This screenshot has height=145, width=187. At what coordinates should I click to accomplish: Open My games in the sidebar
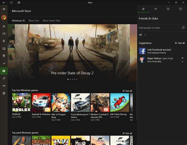click(x=4, y=34)
